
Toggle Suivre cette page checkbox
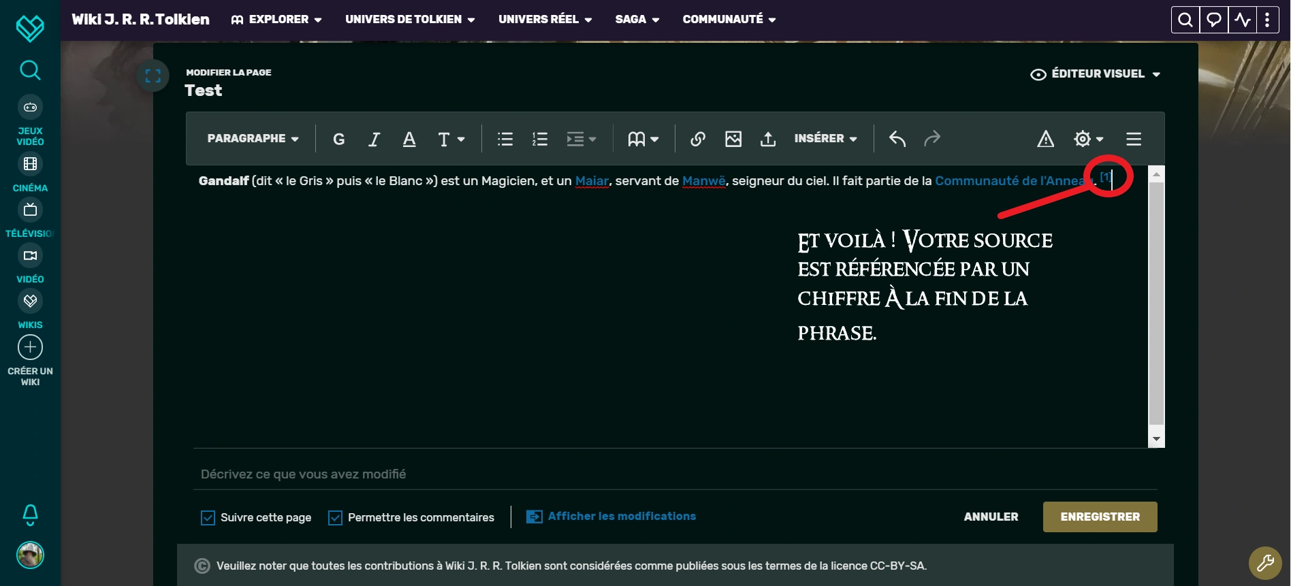[208, 518]
